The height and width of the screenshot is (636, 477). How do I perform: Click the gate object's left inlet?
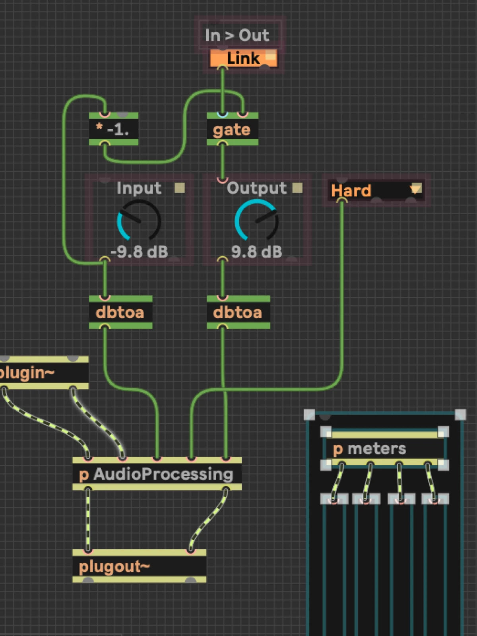[222, 115]
